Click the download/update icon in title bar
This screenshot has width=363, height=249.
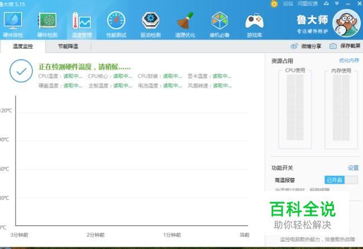tap(326, 3)
